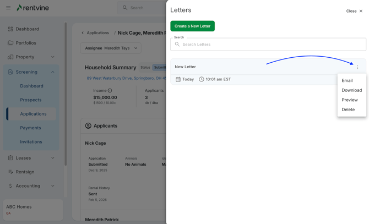
Task: Click the Create a New Letter button
Action: pos(192,26)
